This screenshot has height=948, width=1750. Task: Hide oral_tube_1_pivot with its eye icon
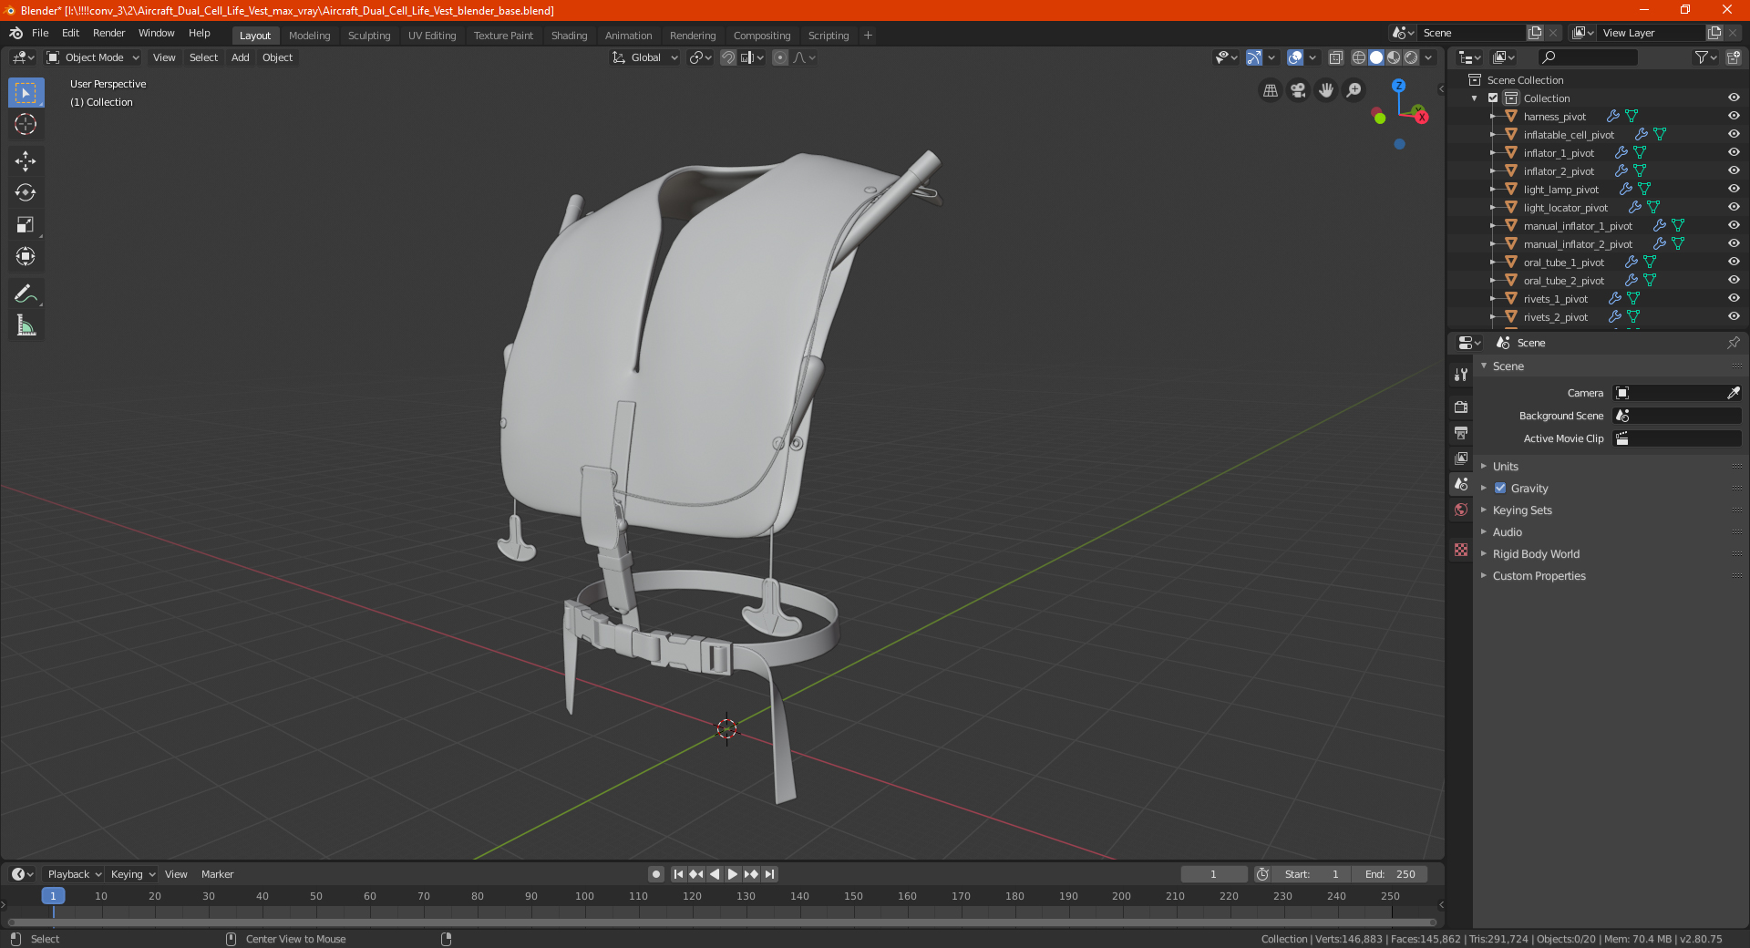click(1734, 263)
